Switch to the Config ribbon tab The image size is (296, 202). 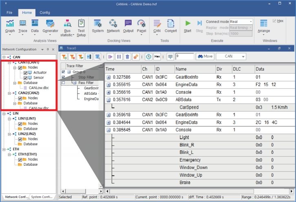45,13
